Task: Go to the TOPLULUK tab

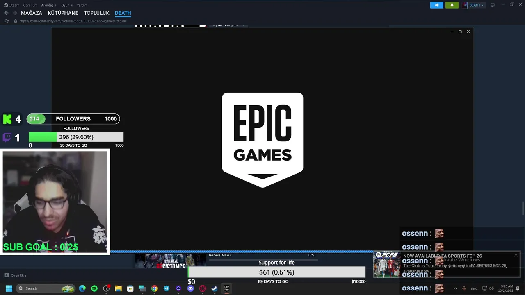Action: click(96, 13)
